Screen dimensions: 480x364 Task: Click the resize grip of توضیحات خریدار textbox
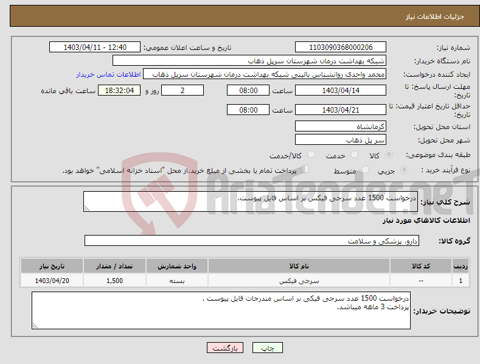[35, 326]
